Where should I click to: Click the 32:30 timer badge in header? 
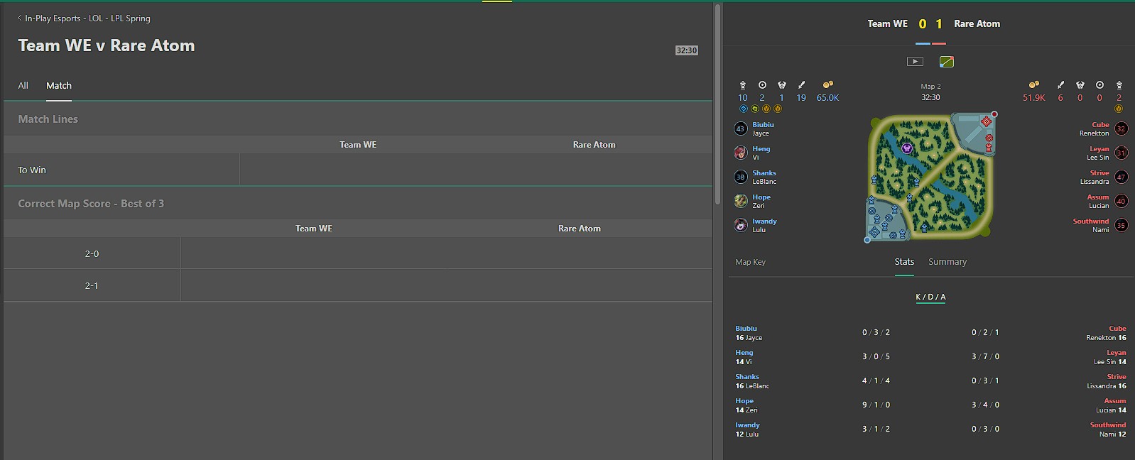[x=687, y=50]
